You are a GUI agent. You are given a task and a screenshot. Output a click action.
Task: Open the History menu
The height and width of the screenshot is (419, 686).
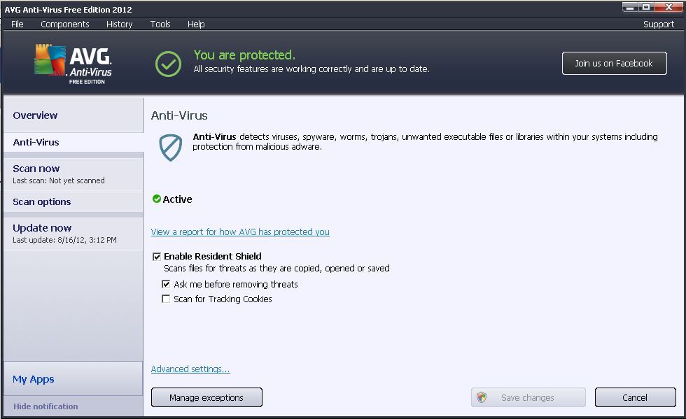[120, 24]
